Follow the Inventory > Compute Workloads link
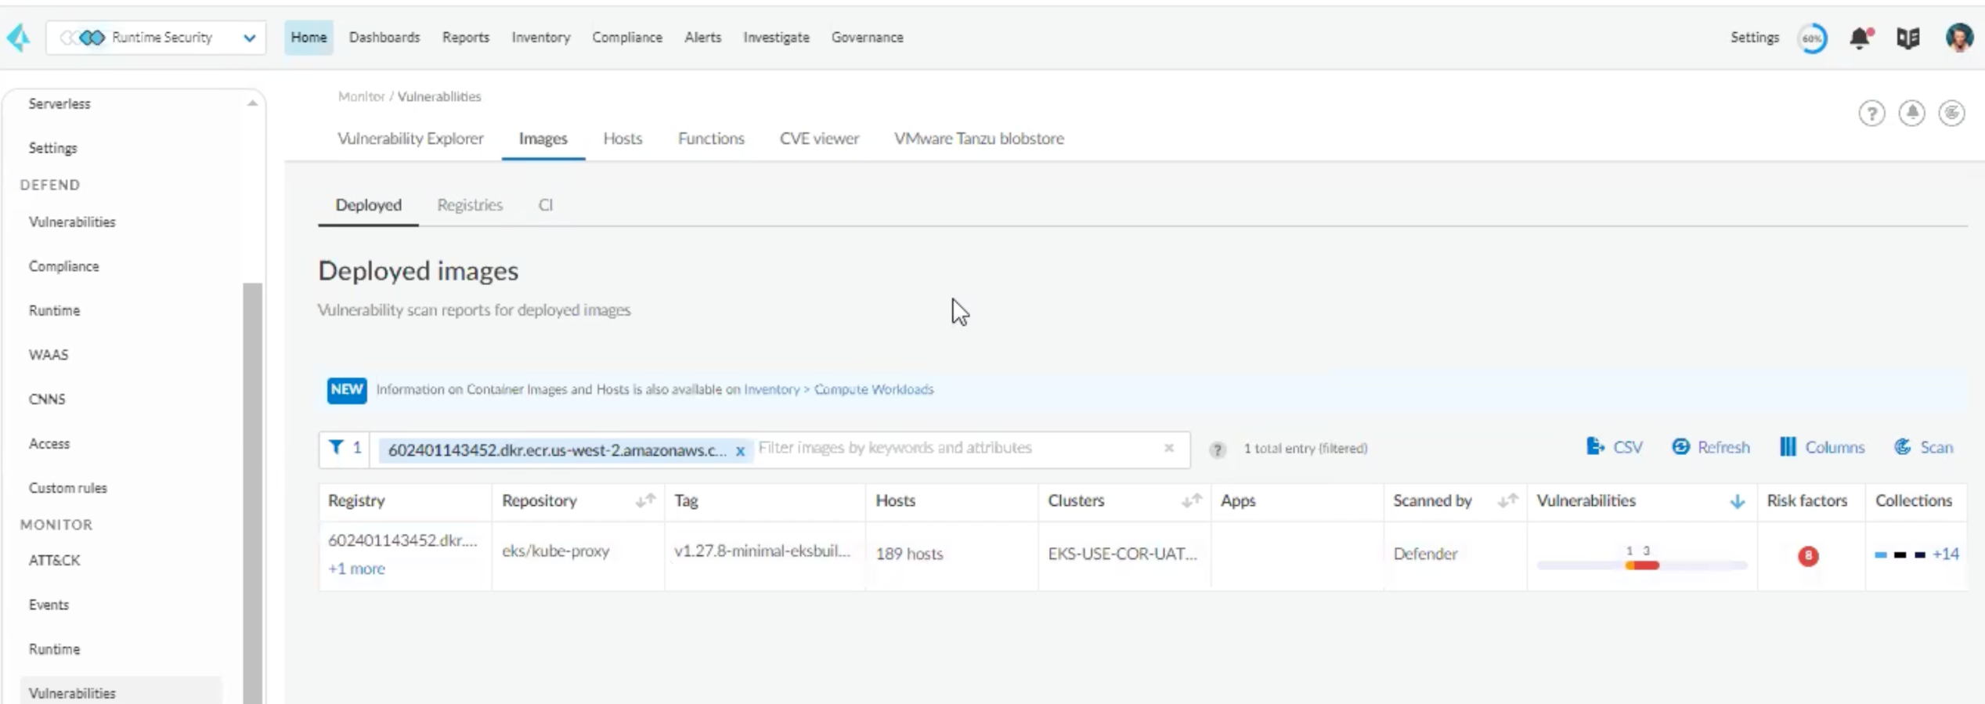 coord(838,389)
